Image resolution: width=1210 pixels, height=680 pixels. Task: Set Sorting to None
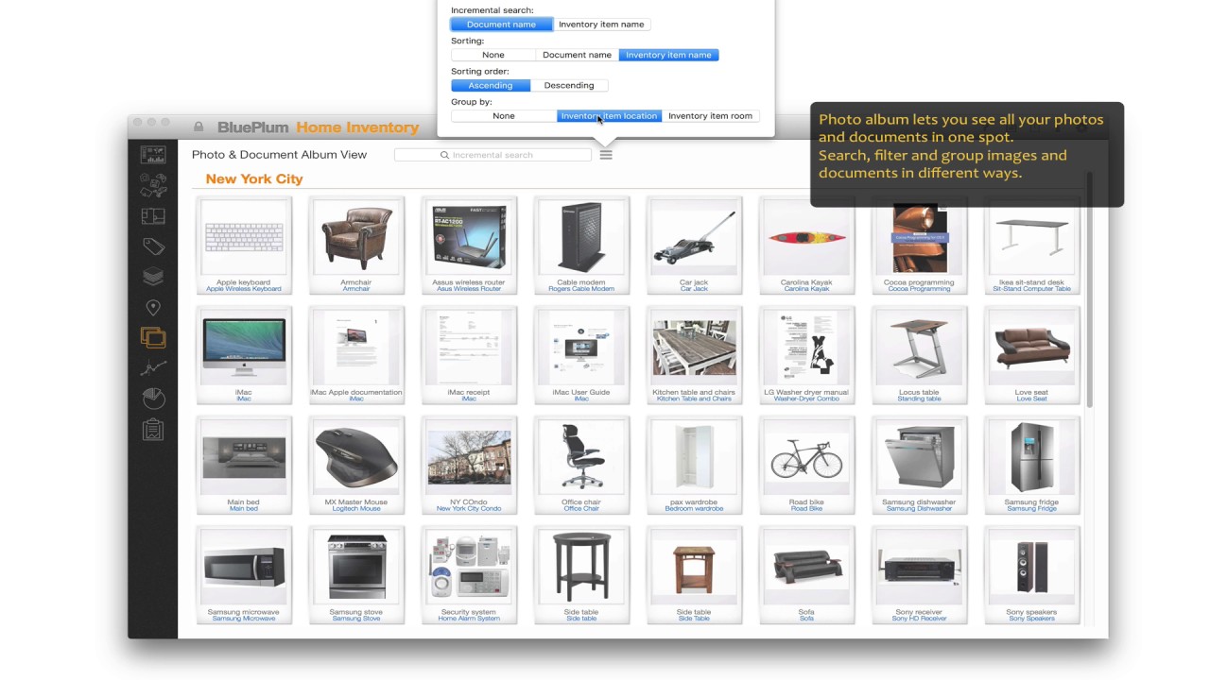pyautogui.click(x=493, y=55)
